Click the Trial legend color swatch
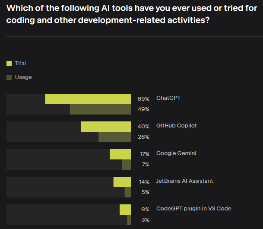263x229 pixels. 9,64
